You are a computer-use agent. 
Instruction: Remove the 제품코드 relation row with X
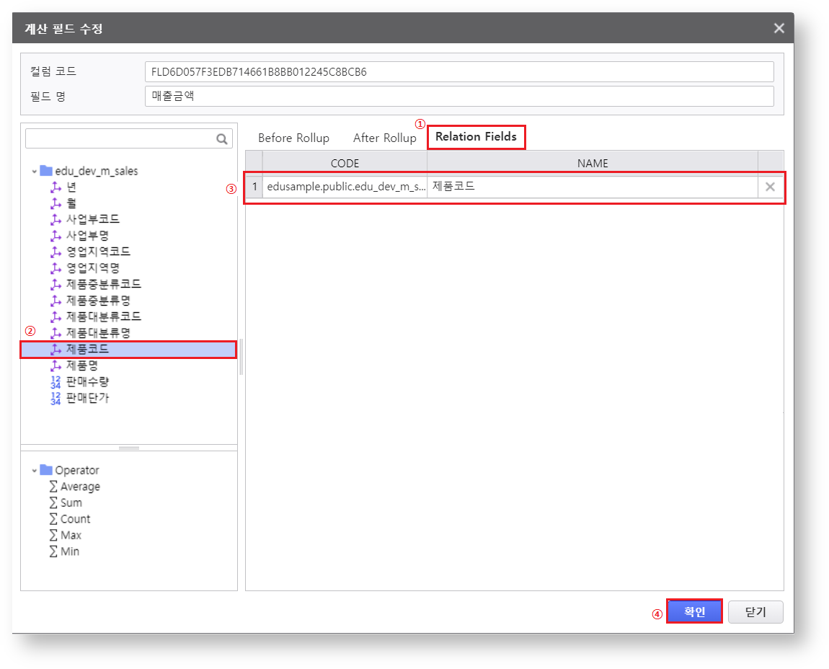point(770,187)
